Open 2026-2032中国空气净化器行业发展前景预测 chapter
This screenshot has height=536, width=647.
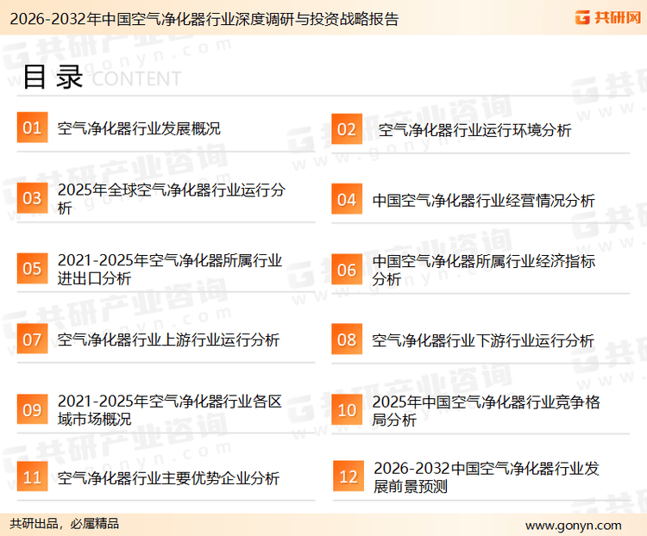pyautogui.click(x=486, y=477)
